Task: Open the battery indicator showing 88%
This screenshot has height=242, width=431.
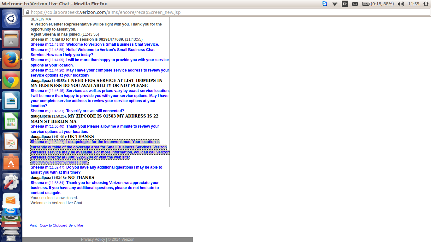Action: click(378, 4)
